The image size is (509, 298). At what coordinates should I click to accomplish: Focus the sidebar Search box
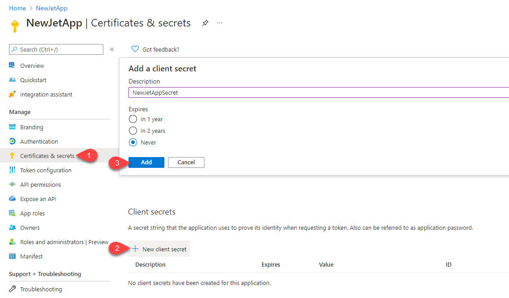coord(56,49)
